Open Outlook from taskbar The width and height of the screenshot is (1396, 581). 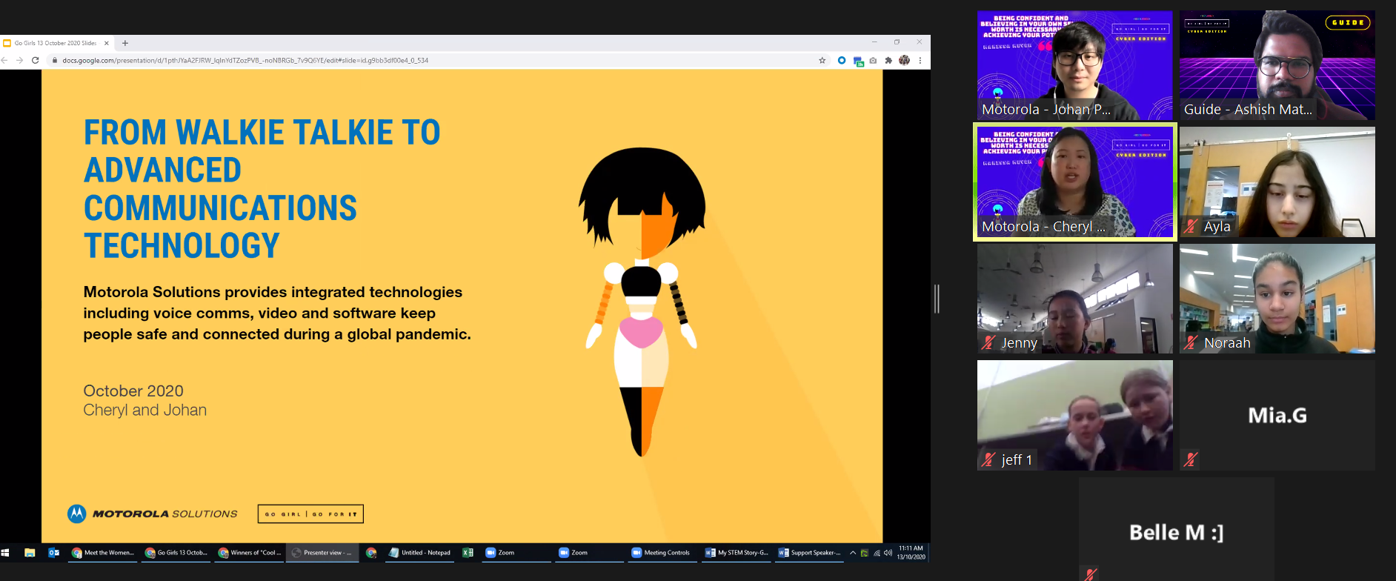pyautogui.click(x=53, y=552)
